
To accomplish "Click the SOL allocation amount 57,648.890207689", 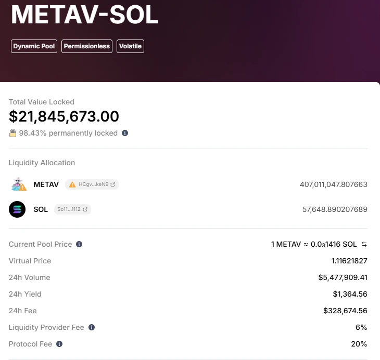I will [335, 209].
